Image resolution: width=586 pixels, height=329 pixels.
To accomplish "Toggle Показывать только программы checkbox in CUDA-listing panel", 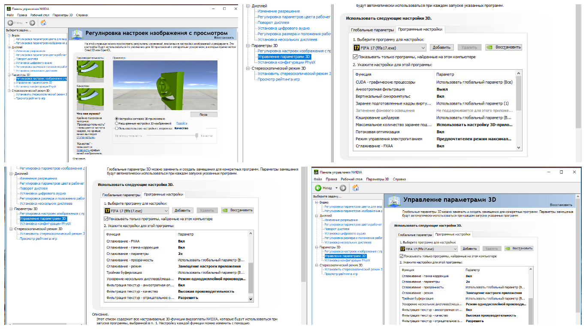I will [x=355, y=57].
